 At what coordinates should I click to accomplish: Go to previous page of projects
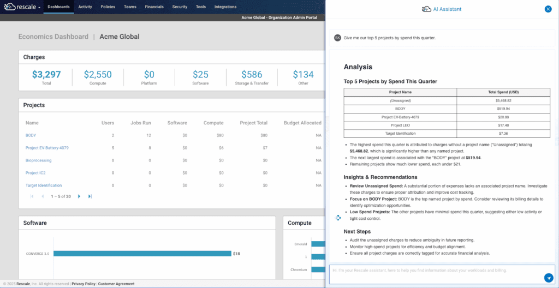point(42,196)
